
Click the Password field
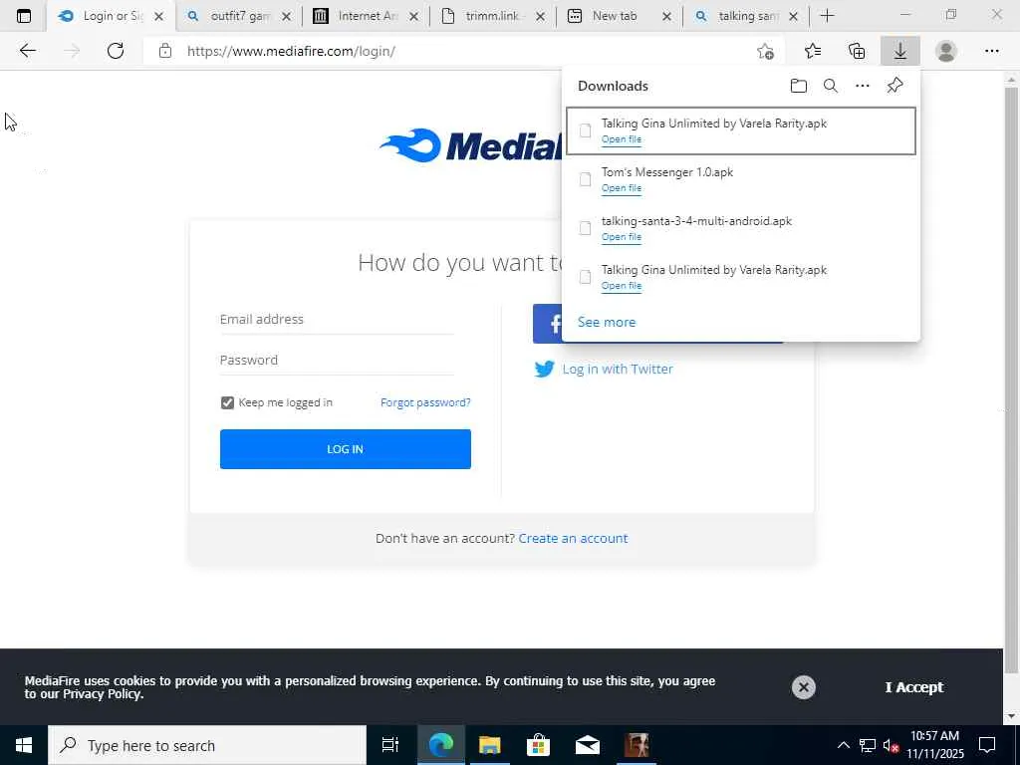point(337,361)
